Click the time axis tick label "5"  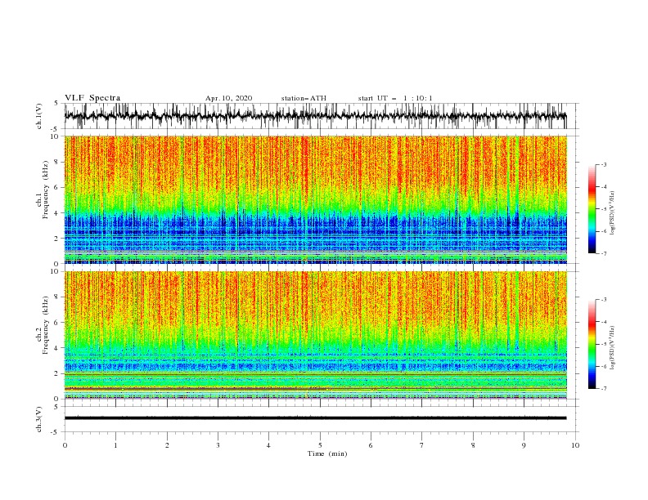pos(320,445)
